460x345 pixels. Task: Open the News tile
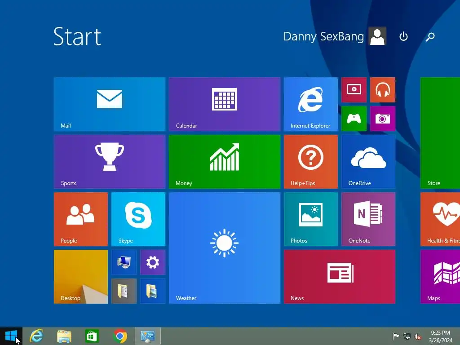pos(340,277)
